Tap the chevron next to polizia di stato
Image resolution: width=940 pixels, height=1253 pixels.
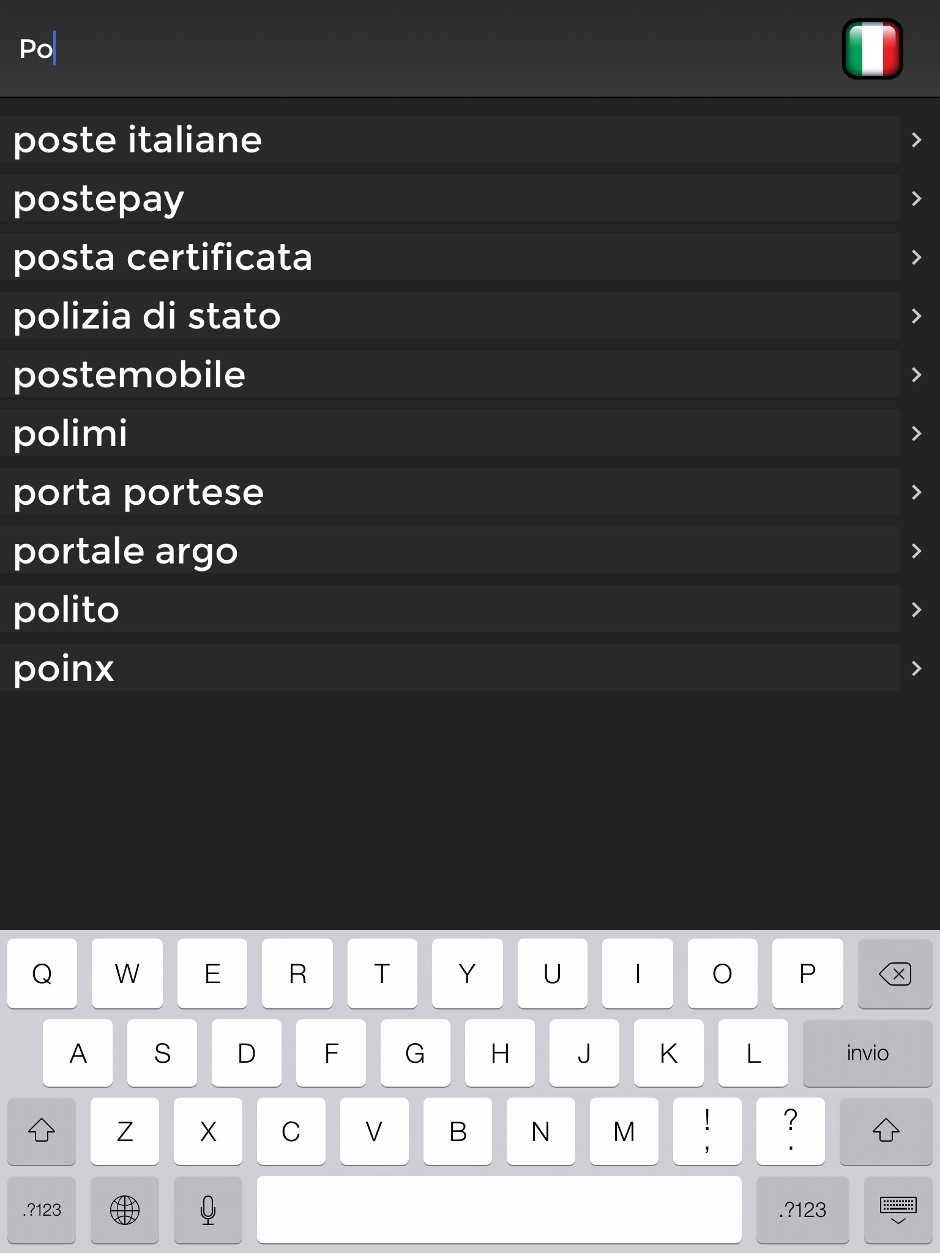point(916,316)
